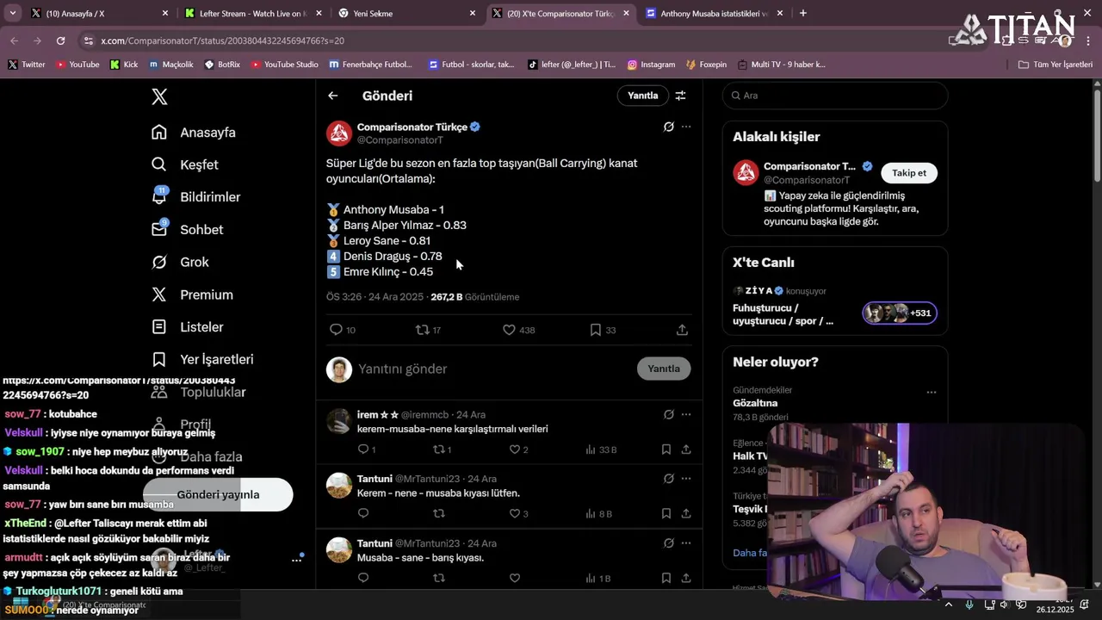Repost Tantuni's Kerem-nene reply
The image size is (1102, 620).
tap(439, 514)
